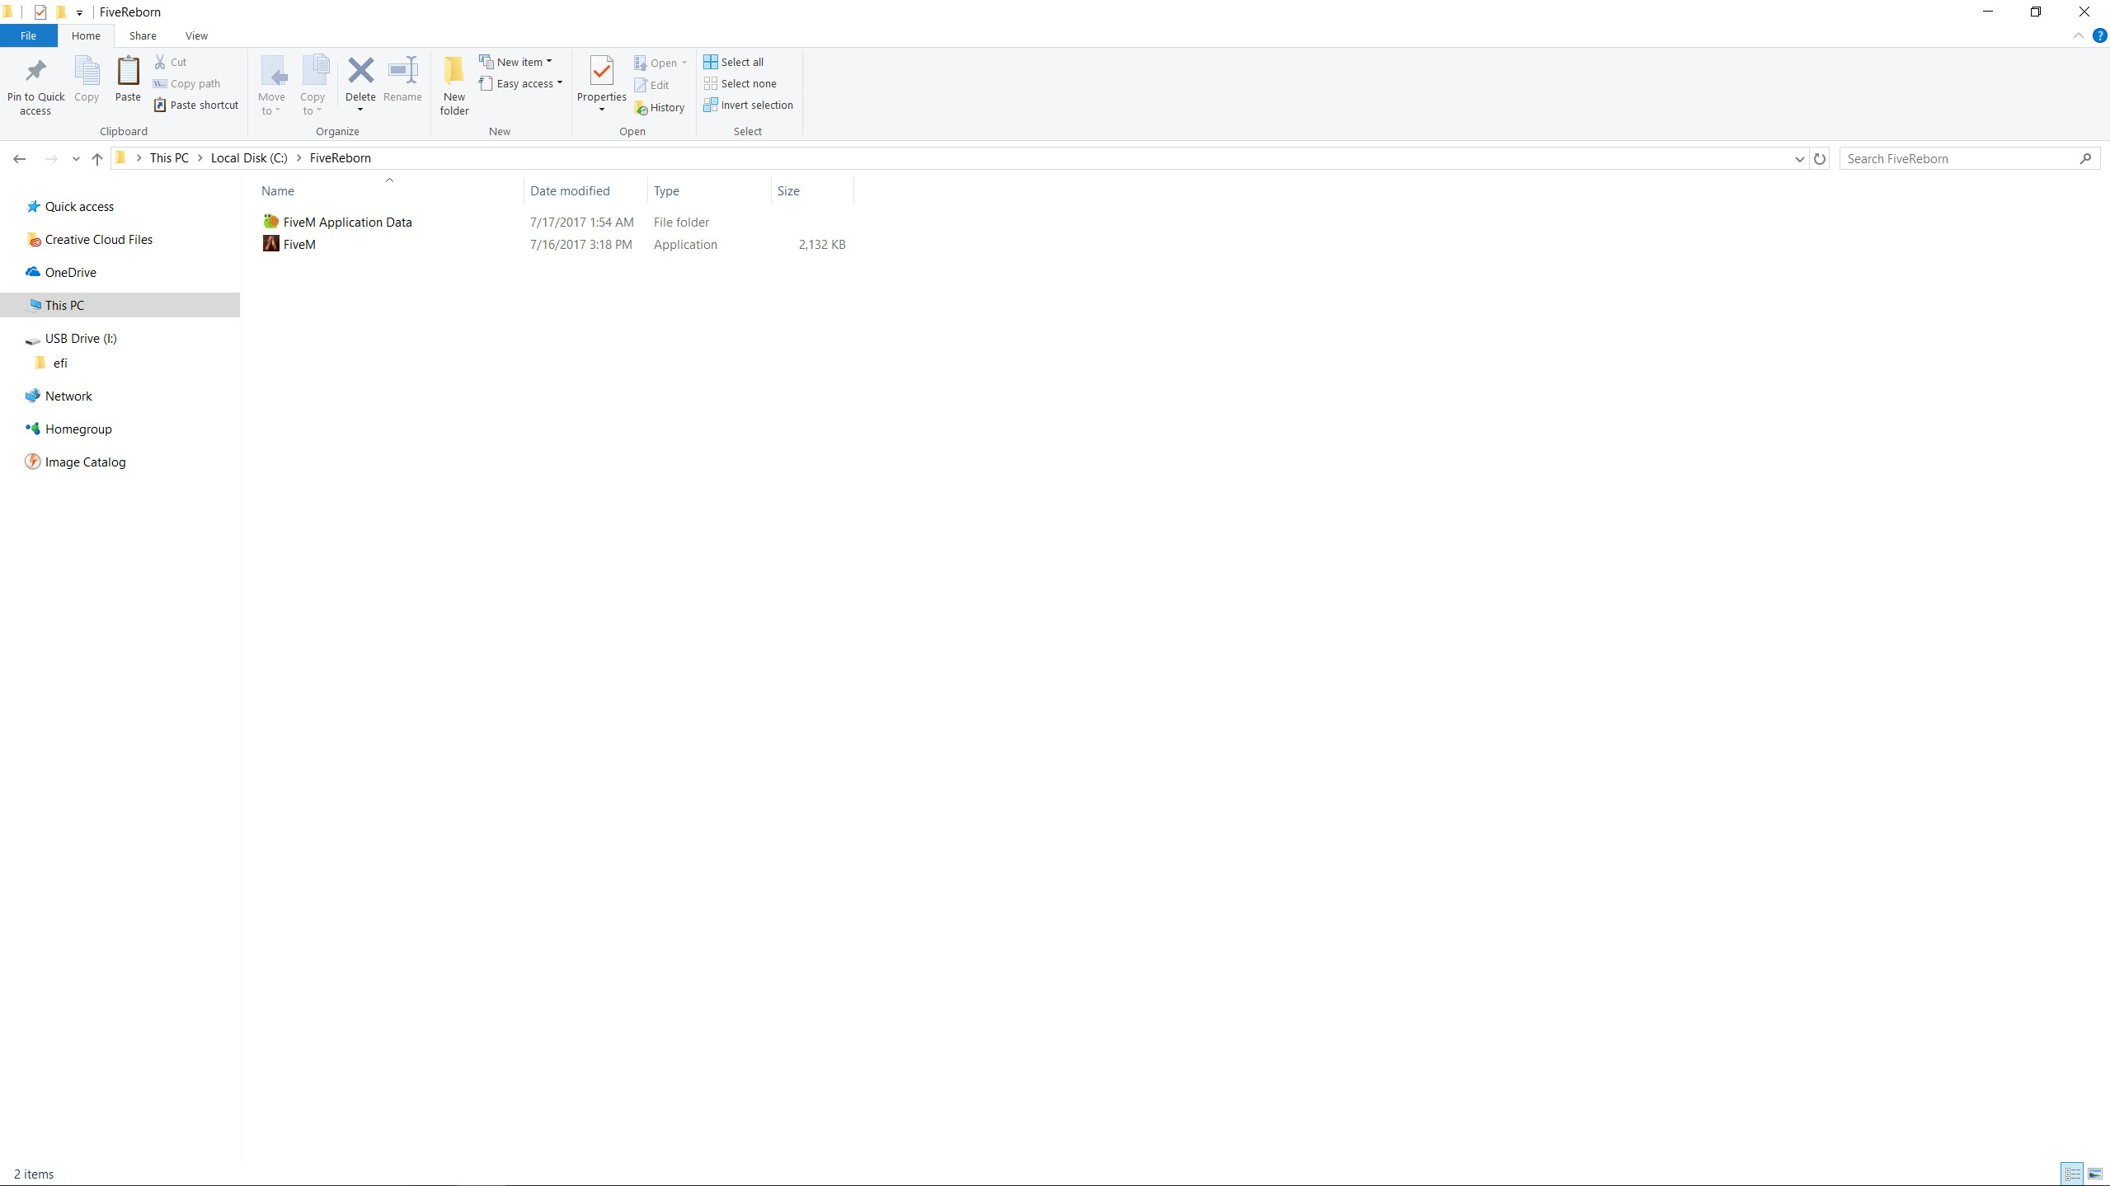The image size is (2110, 1186).
Task: Expand the Open button dropdown
Action: pyautogui.click(x=684, y=63)
